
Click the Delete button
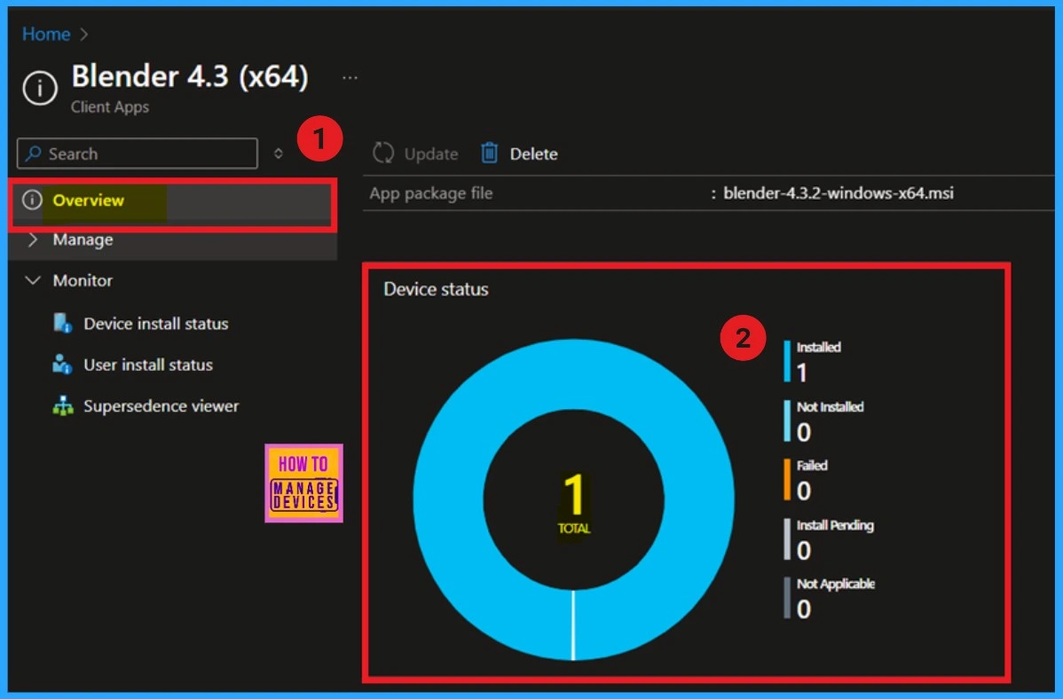coord(518,153)
